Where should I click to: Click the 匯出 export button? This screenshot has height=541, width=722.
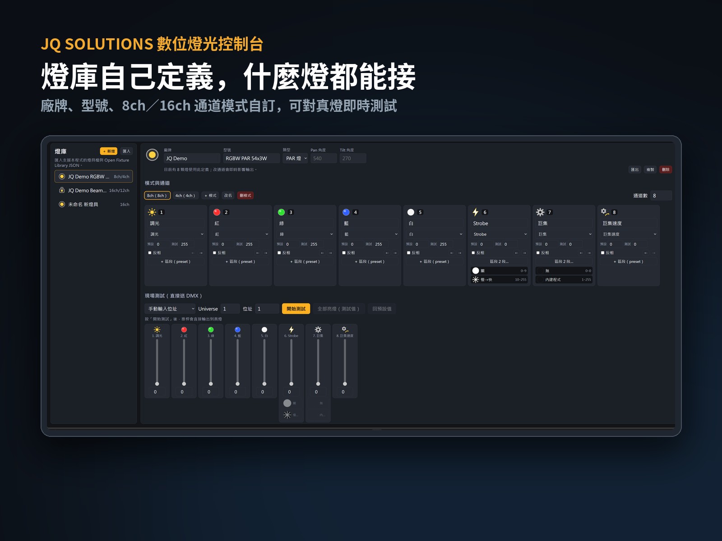pos(635,170)
